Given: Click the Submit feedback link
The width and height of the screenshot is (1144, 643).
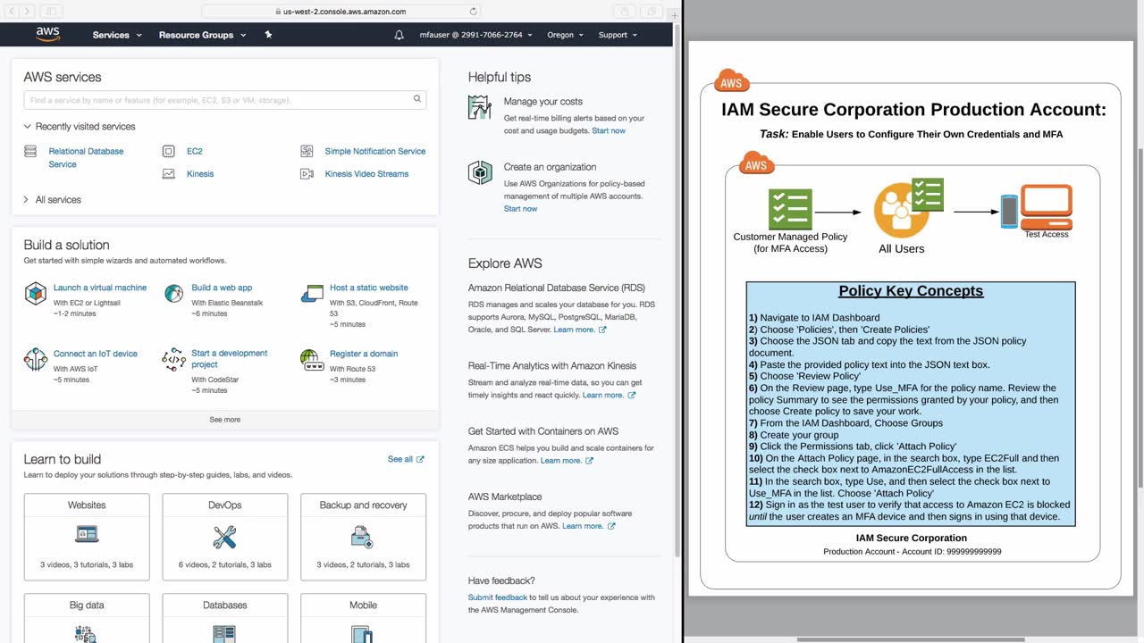Looking at the screenshot, I should coord(498,597).
